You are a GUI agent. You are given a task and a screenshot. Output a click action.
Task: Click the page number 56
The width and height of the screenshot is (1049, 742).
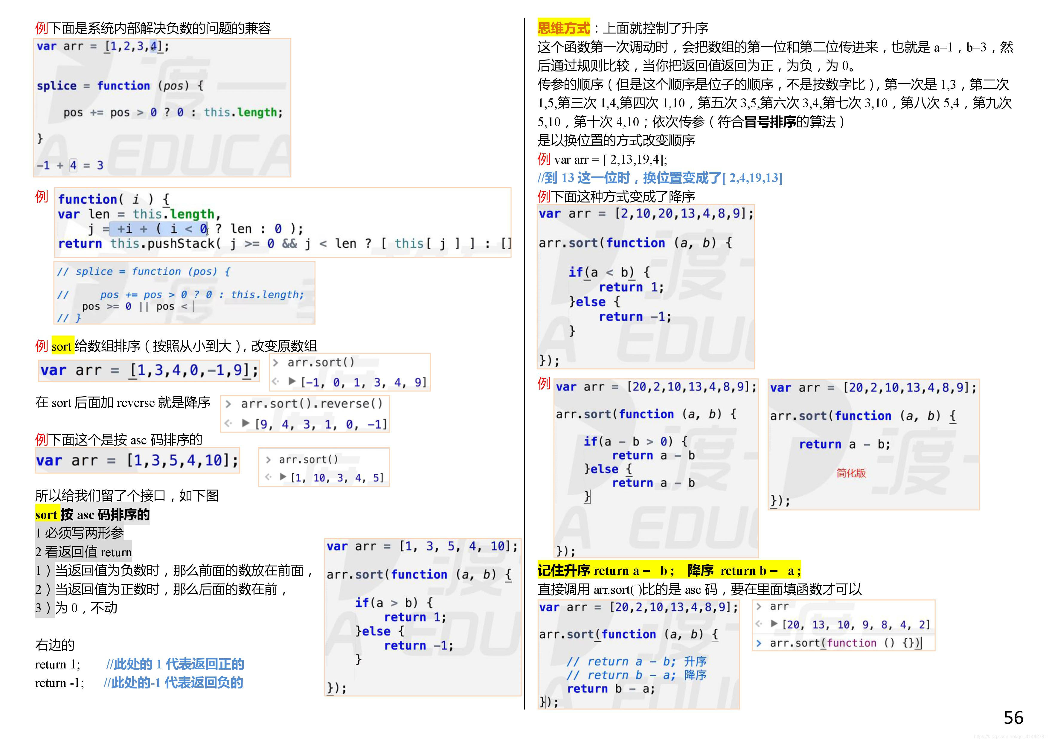coord(1013,718)
